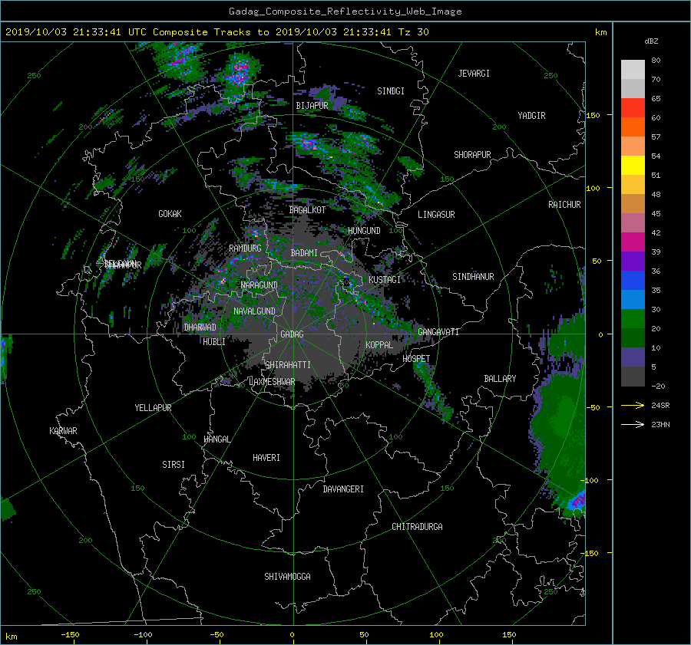Click the KOPPAL city label
This screenshot has width=691, height=645.
coord(379,345)
